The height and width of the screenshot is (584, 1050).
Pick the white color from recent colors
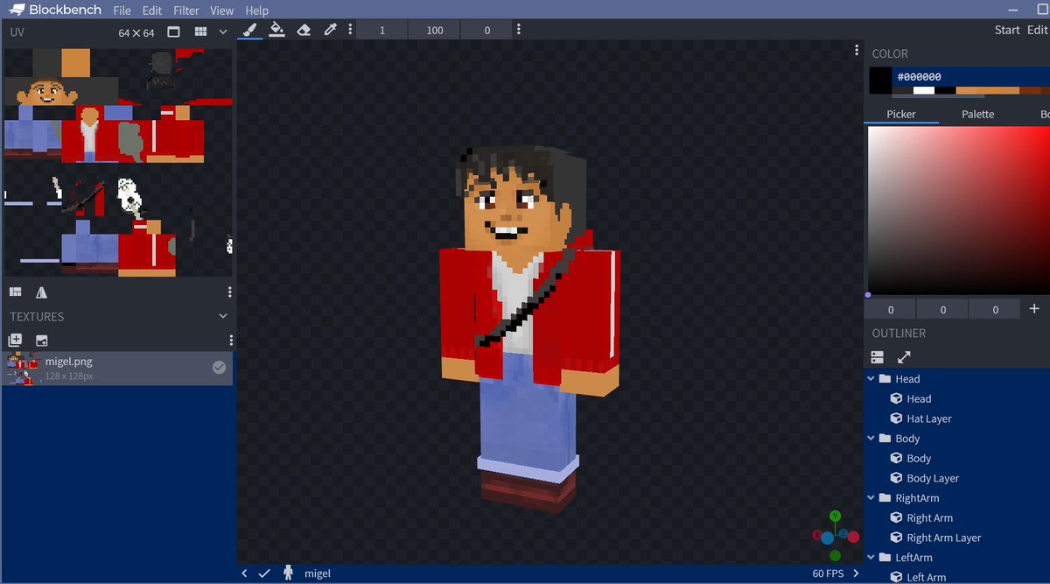point(924,90)
